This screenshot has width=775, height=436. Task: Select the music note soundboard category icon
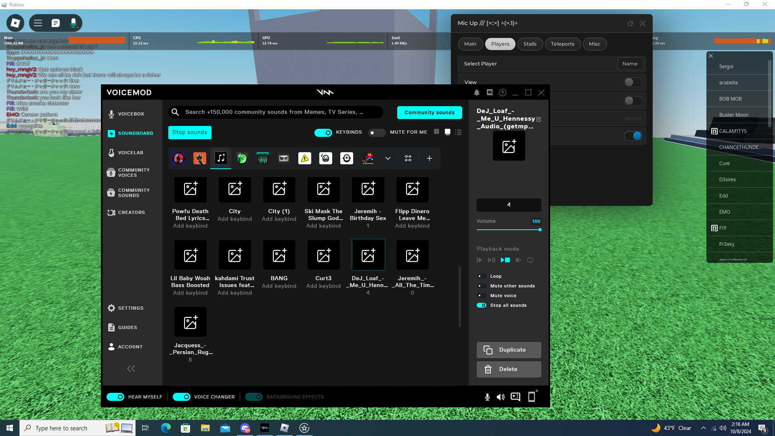point(221,158)
